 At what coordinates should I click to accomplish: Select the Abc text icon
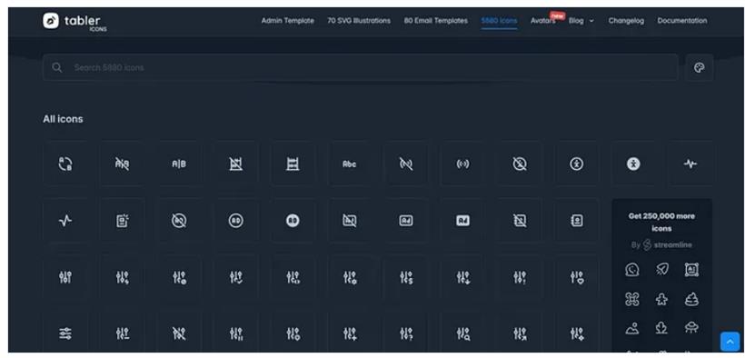[349, 164]
